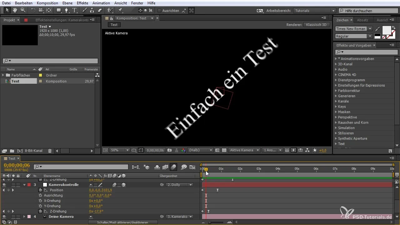Select the Pan Behind anchor point tool
Image resolution: width=400 pixels, height=225 pixels.
49,10
